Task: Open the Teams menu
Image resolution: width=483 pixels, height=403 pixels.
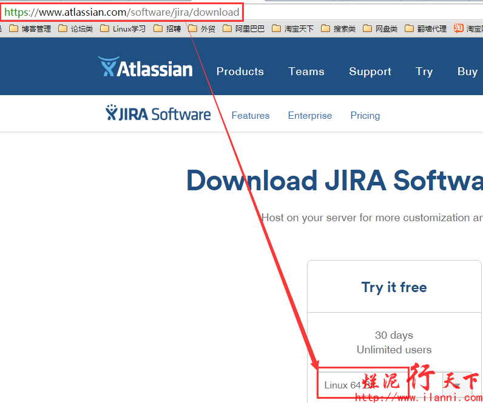Action: 306,72
